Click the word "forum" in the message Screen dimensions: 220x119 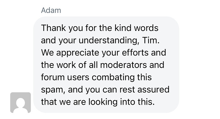coord(53,77)
